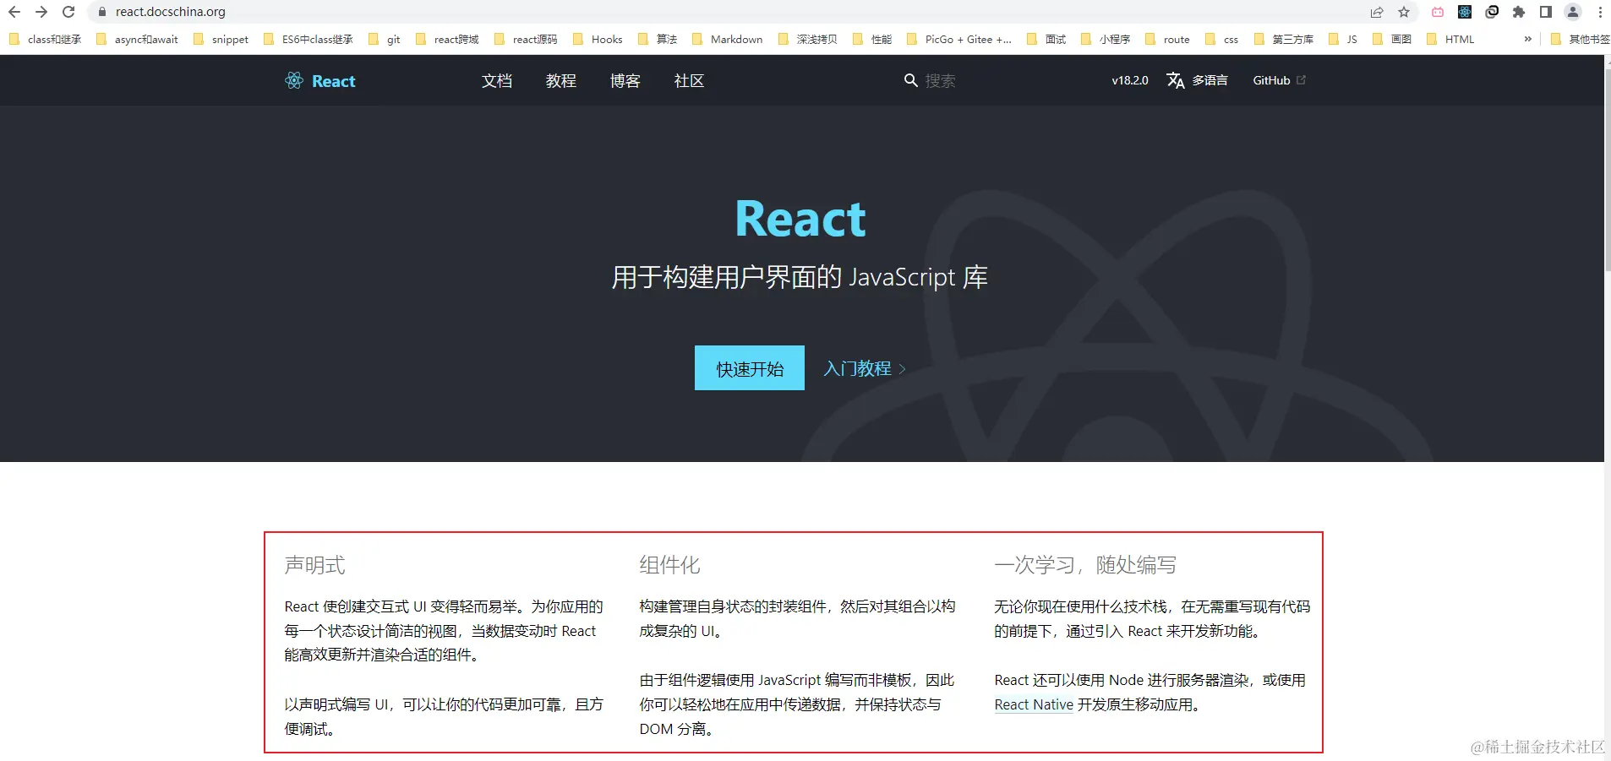The image size is (1611, 761).
Task: Open the git bookmark folder
Action: coord(385,39)
